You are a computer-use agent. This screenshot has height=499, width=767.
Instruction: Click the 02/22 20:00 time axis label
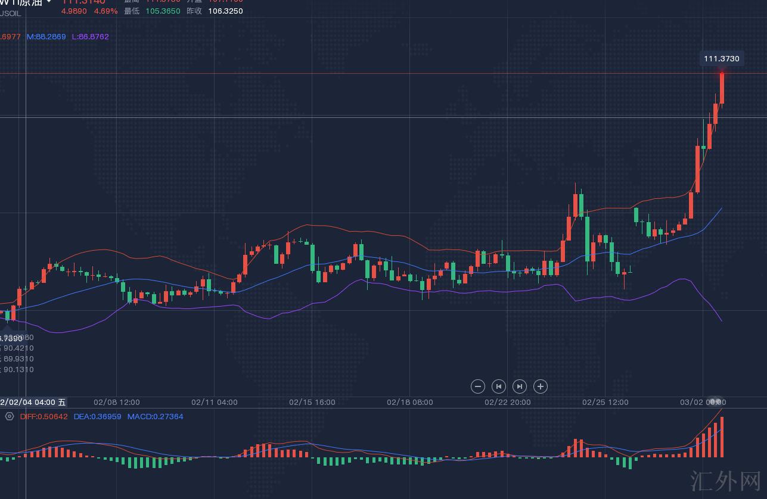508,403
